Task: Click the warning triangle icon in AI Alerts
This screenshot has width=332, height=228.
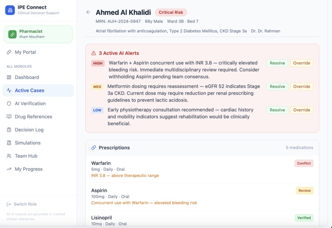Action: (x=94, y=53)
